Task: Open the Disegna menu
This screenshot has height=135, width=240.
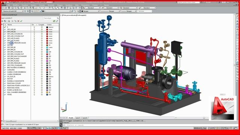Action: pos(60,5)
